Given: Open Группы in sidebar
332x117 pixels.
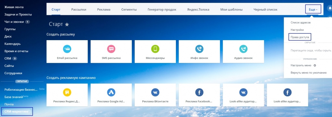Looking at the screenshot, I should [x=10, y=29].
